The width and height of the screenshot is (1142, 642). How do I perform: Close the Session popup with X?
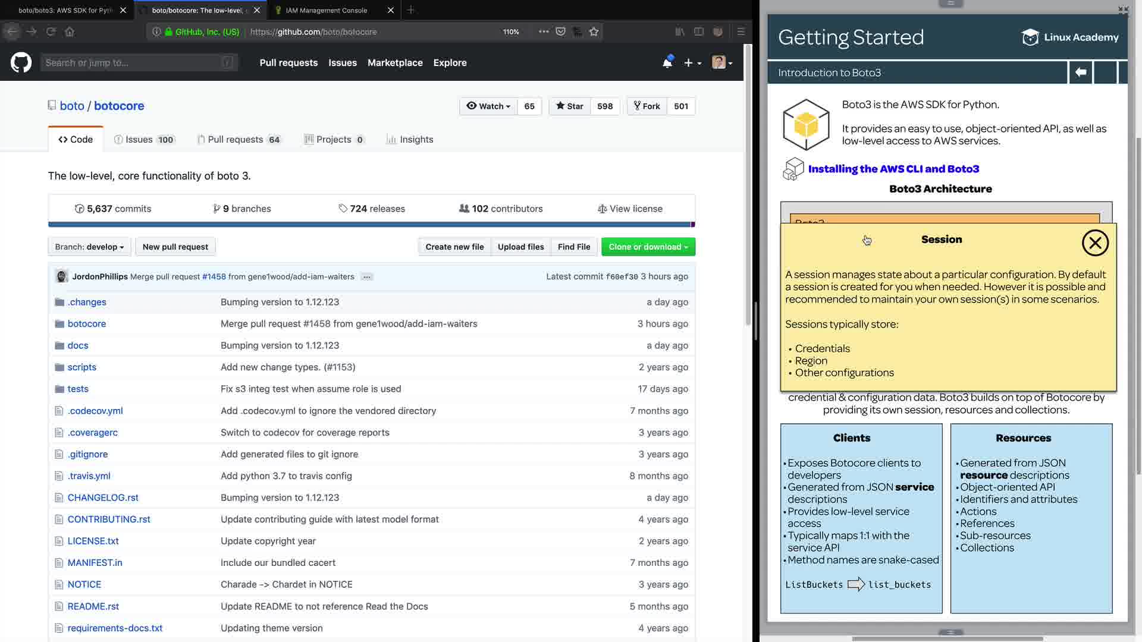1094,243
